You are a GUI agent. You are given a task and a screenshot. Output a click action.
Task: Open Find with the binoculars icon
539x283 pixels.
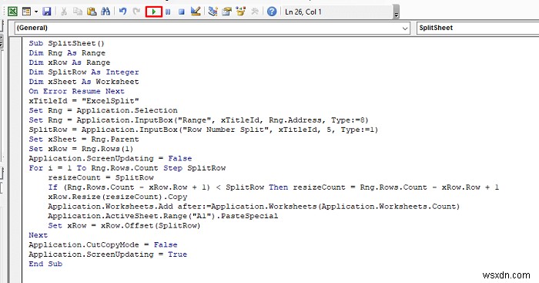point(105,12)
